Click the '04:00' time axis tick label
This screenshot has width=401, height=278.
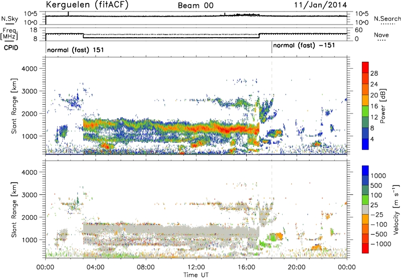(95, 267)
